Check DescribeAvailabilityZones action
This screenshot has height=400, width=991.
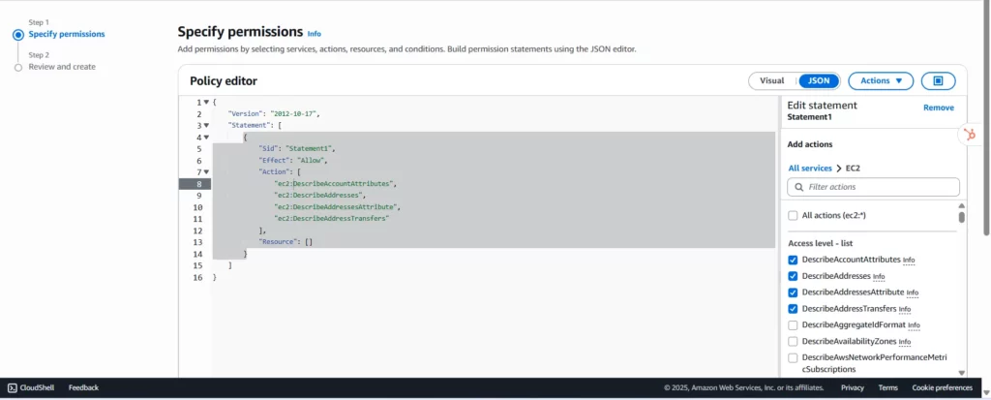click(794, 341)
